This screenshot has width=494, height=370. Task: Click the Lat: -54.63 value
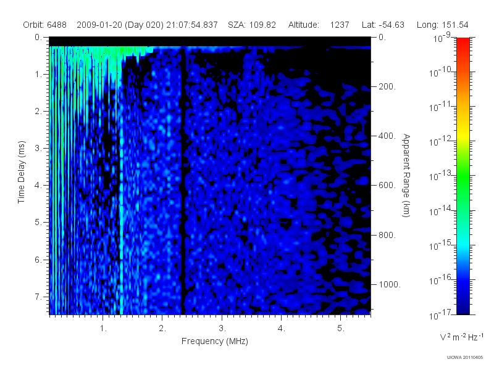click(383, 25)
